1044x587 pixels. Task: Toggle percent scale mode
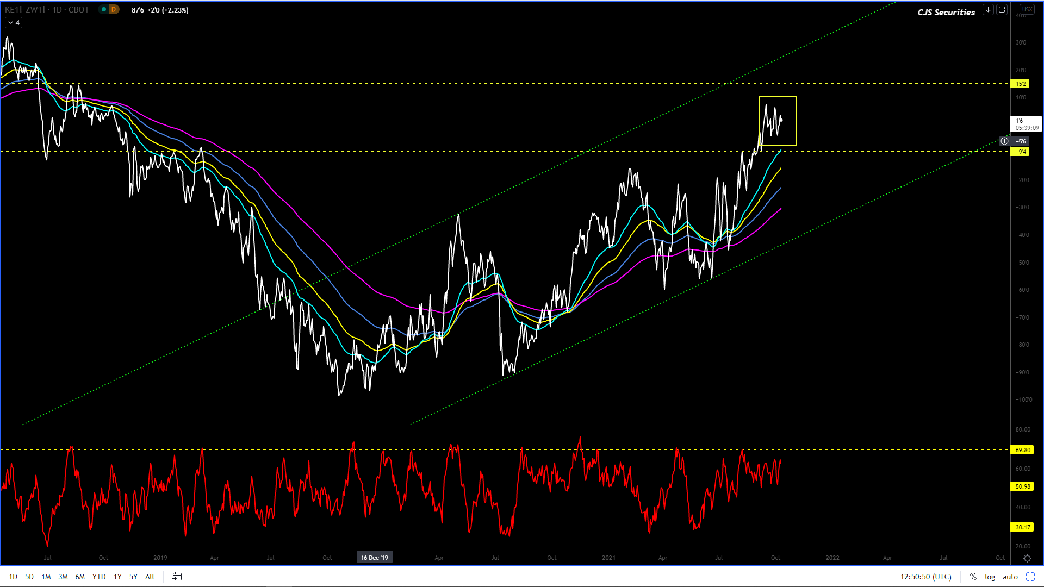pyautogui.click(x=973, y=577)
